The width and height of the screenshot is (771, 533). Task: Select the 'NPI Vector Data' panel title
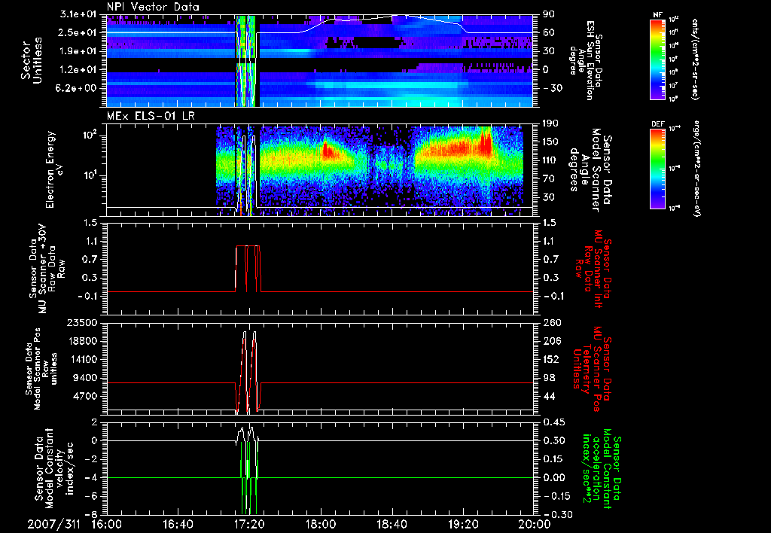click(x=153, y=7)
